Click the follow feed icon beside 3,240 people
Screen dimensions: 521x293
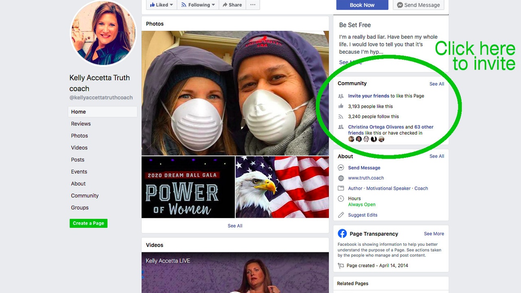[x=341, y=116]
